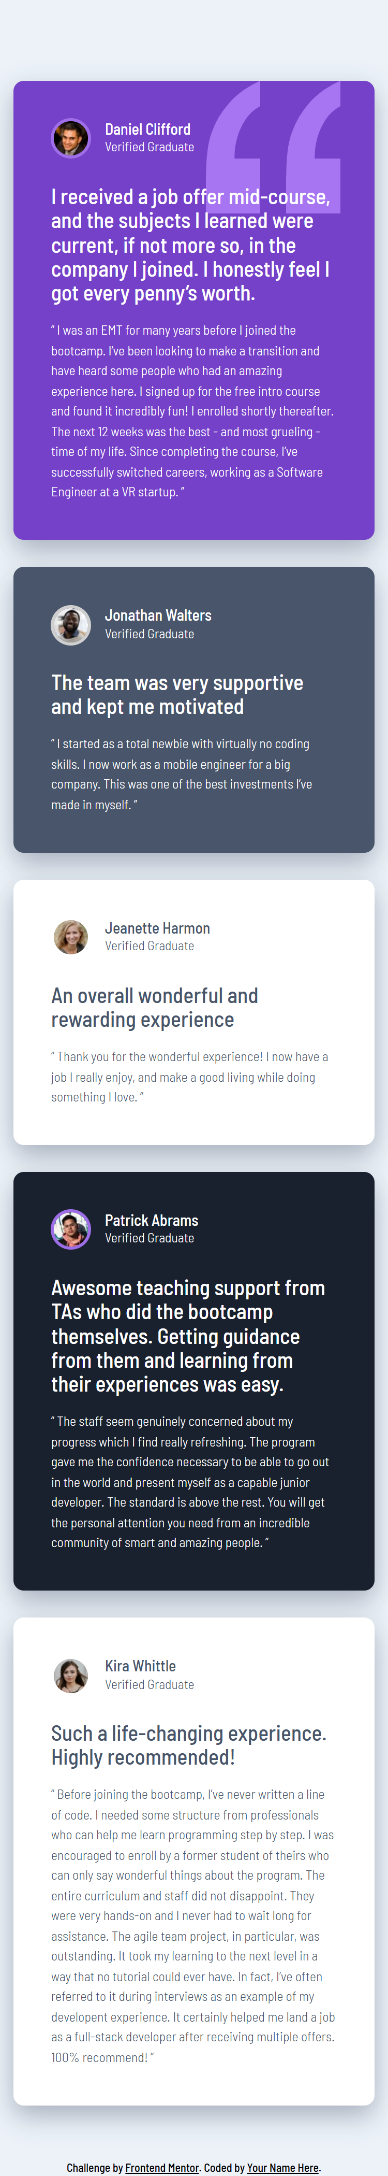
Task: Click "The team was very supportive" heading
Action: pos(177,694)
